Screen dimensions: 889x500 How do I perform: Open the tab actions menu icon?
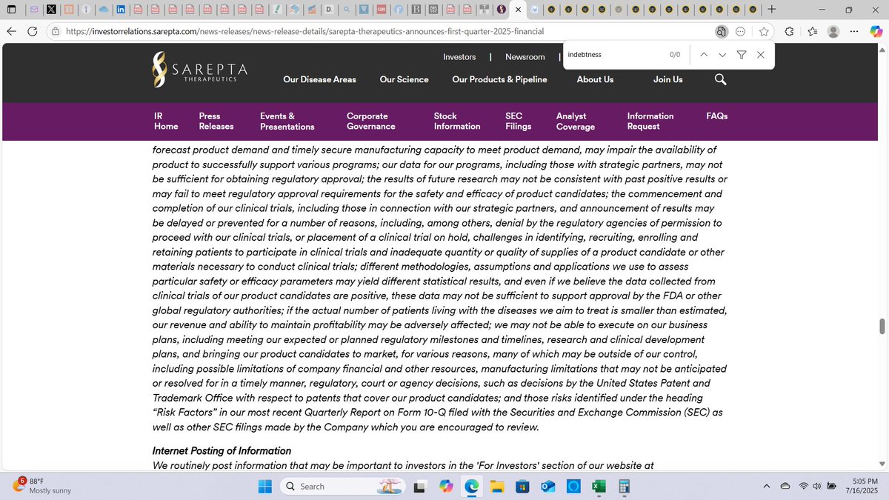[x=11, y=10]
